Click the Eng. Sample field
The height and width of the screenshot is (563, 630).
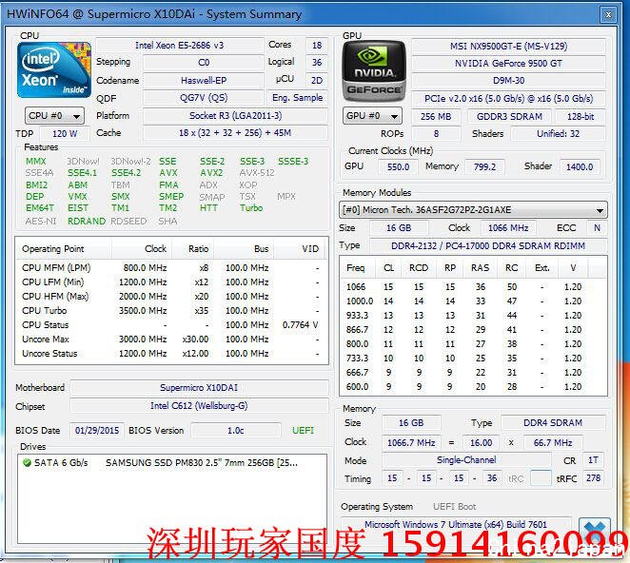point(297,98)
